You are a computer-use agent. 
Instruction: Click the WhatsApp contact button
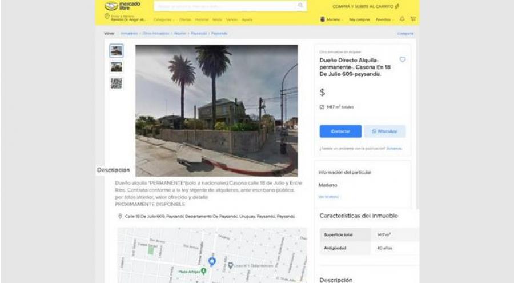385,131
